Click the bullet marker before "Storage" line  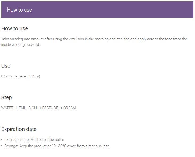click(x=2, y=146)
